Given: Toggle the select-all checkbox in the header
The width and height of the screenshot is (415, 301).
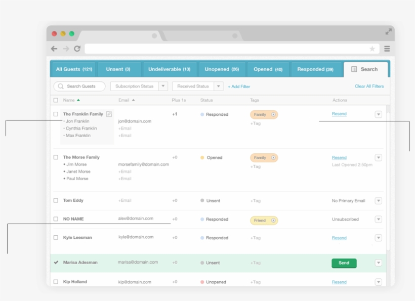Looking at the screenshot, I should click(x=56, y=100).
